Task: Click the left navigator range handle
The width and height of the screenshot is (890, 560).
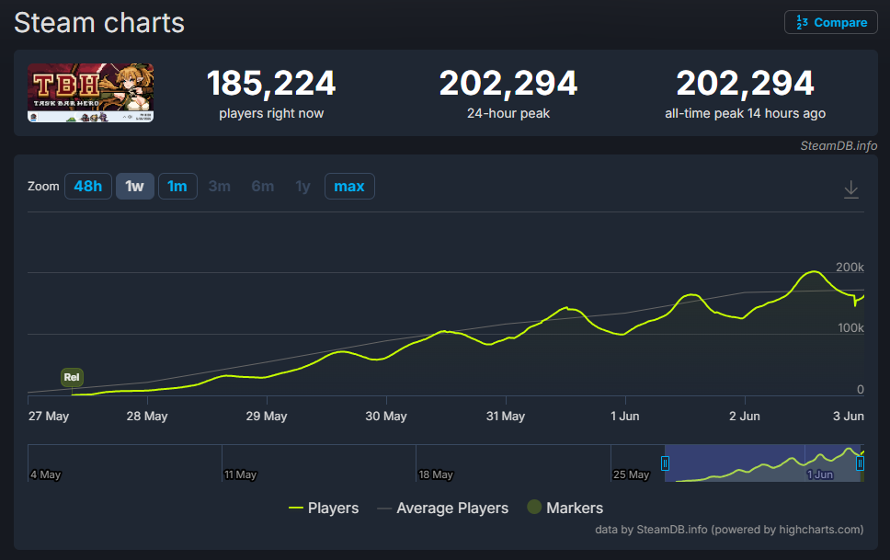Action: (x=666, y=463)
